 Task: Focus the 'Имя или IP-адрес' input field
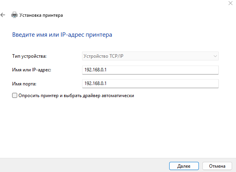pyautogui.click(x=150, y=70)
